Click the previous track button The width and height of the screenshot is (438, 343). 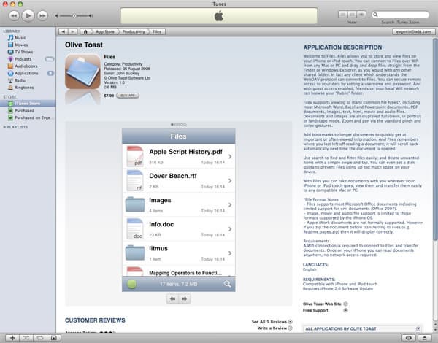tap(14, 15)
